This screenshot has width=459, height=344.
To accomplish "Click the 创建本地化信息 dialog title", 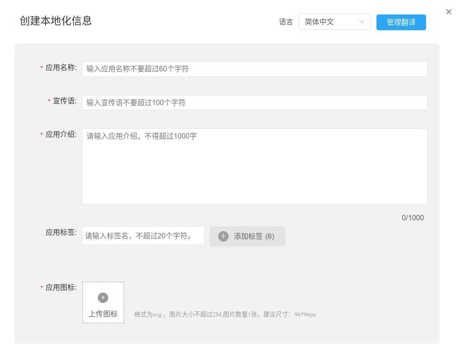I will (x=56, y=21).
